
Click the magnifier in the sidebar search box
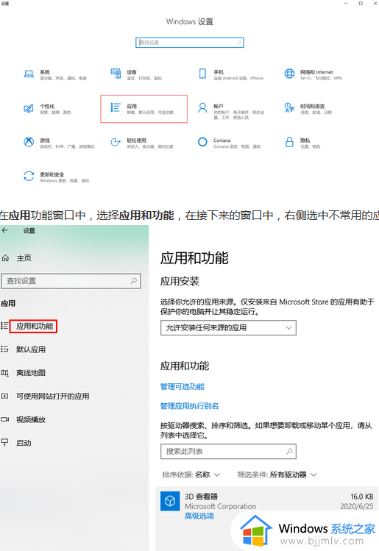tap(134, 281)
